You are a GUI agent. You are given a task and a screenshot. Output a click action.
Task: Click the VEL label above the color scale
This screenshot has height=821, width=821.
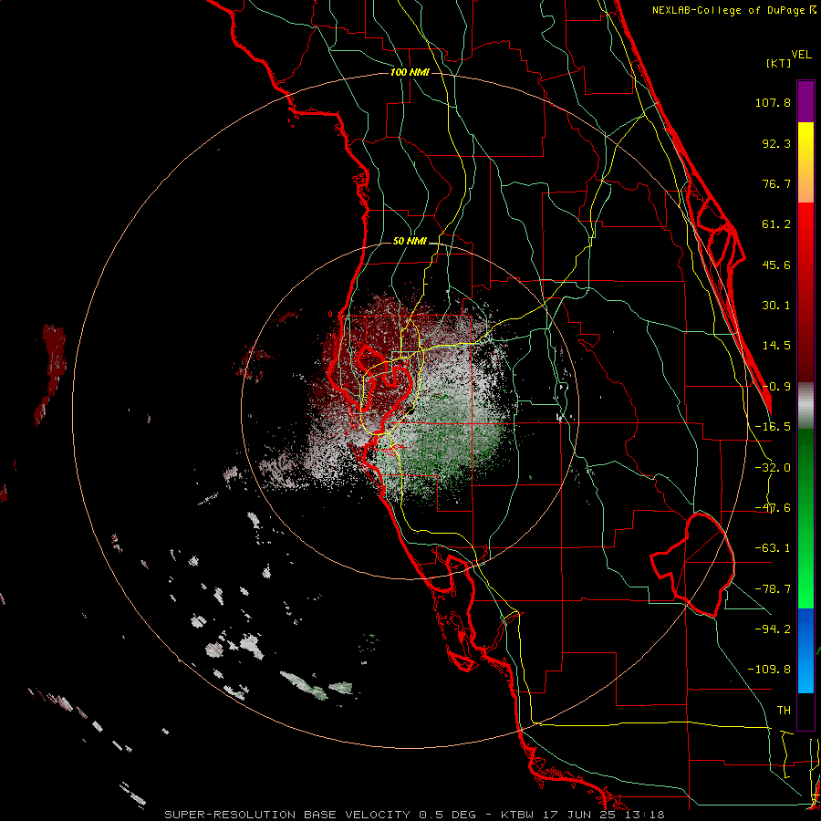coord(802,55)
